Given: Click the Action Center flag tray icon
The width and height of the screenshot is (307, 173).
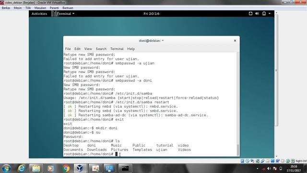Looking at the screenshot, I should coord(275,169).
